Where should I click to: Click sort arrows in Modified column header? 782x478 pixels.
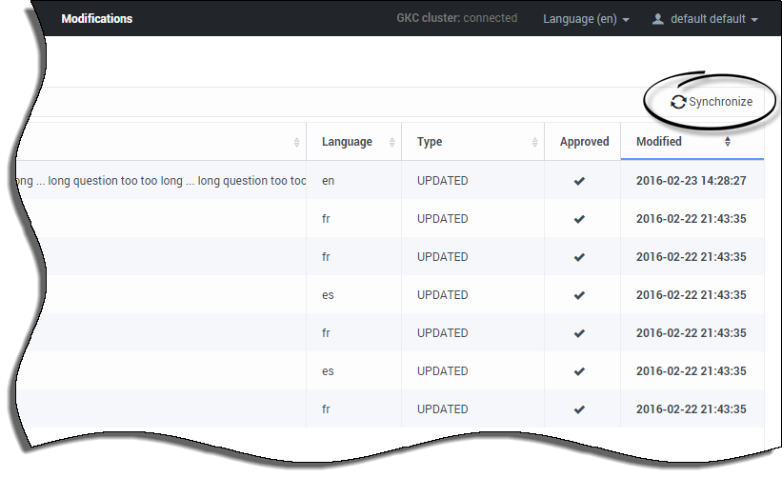click(x=729, y=142)
